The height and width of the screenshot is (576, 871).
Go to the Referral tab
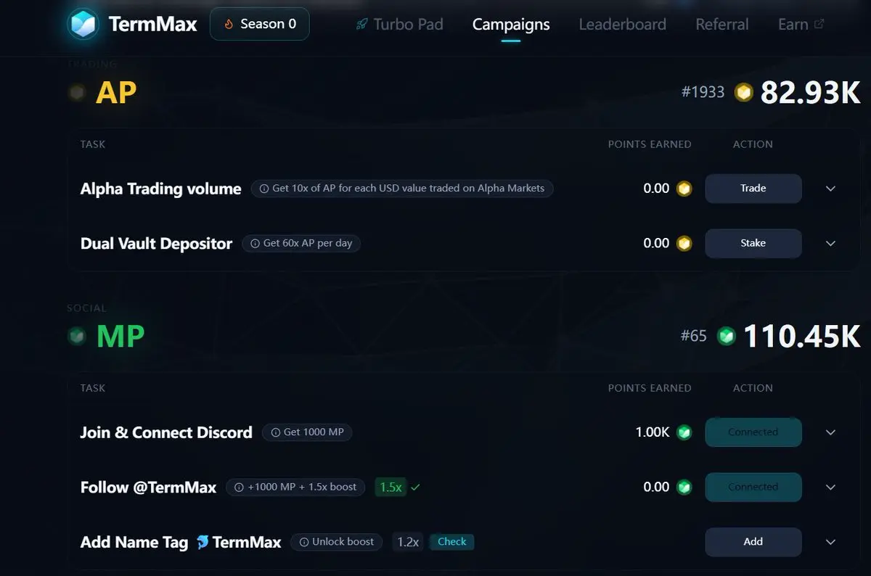[x=721, y=24]
